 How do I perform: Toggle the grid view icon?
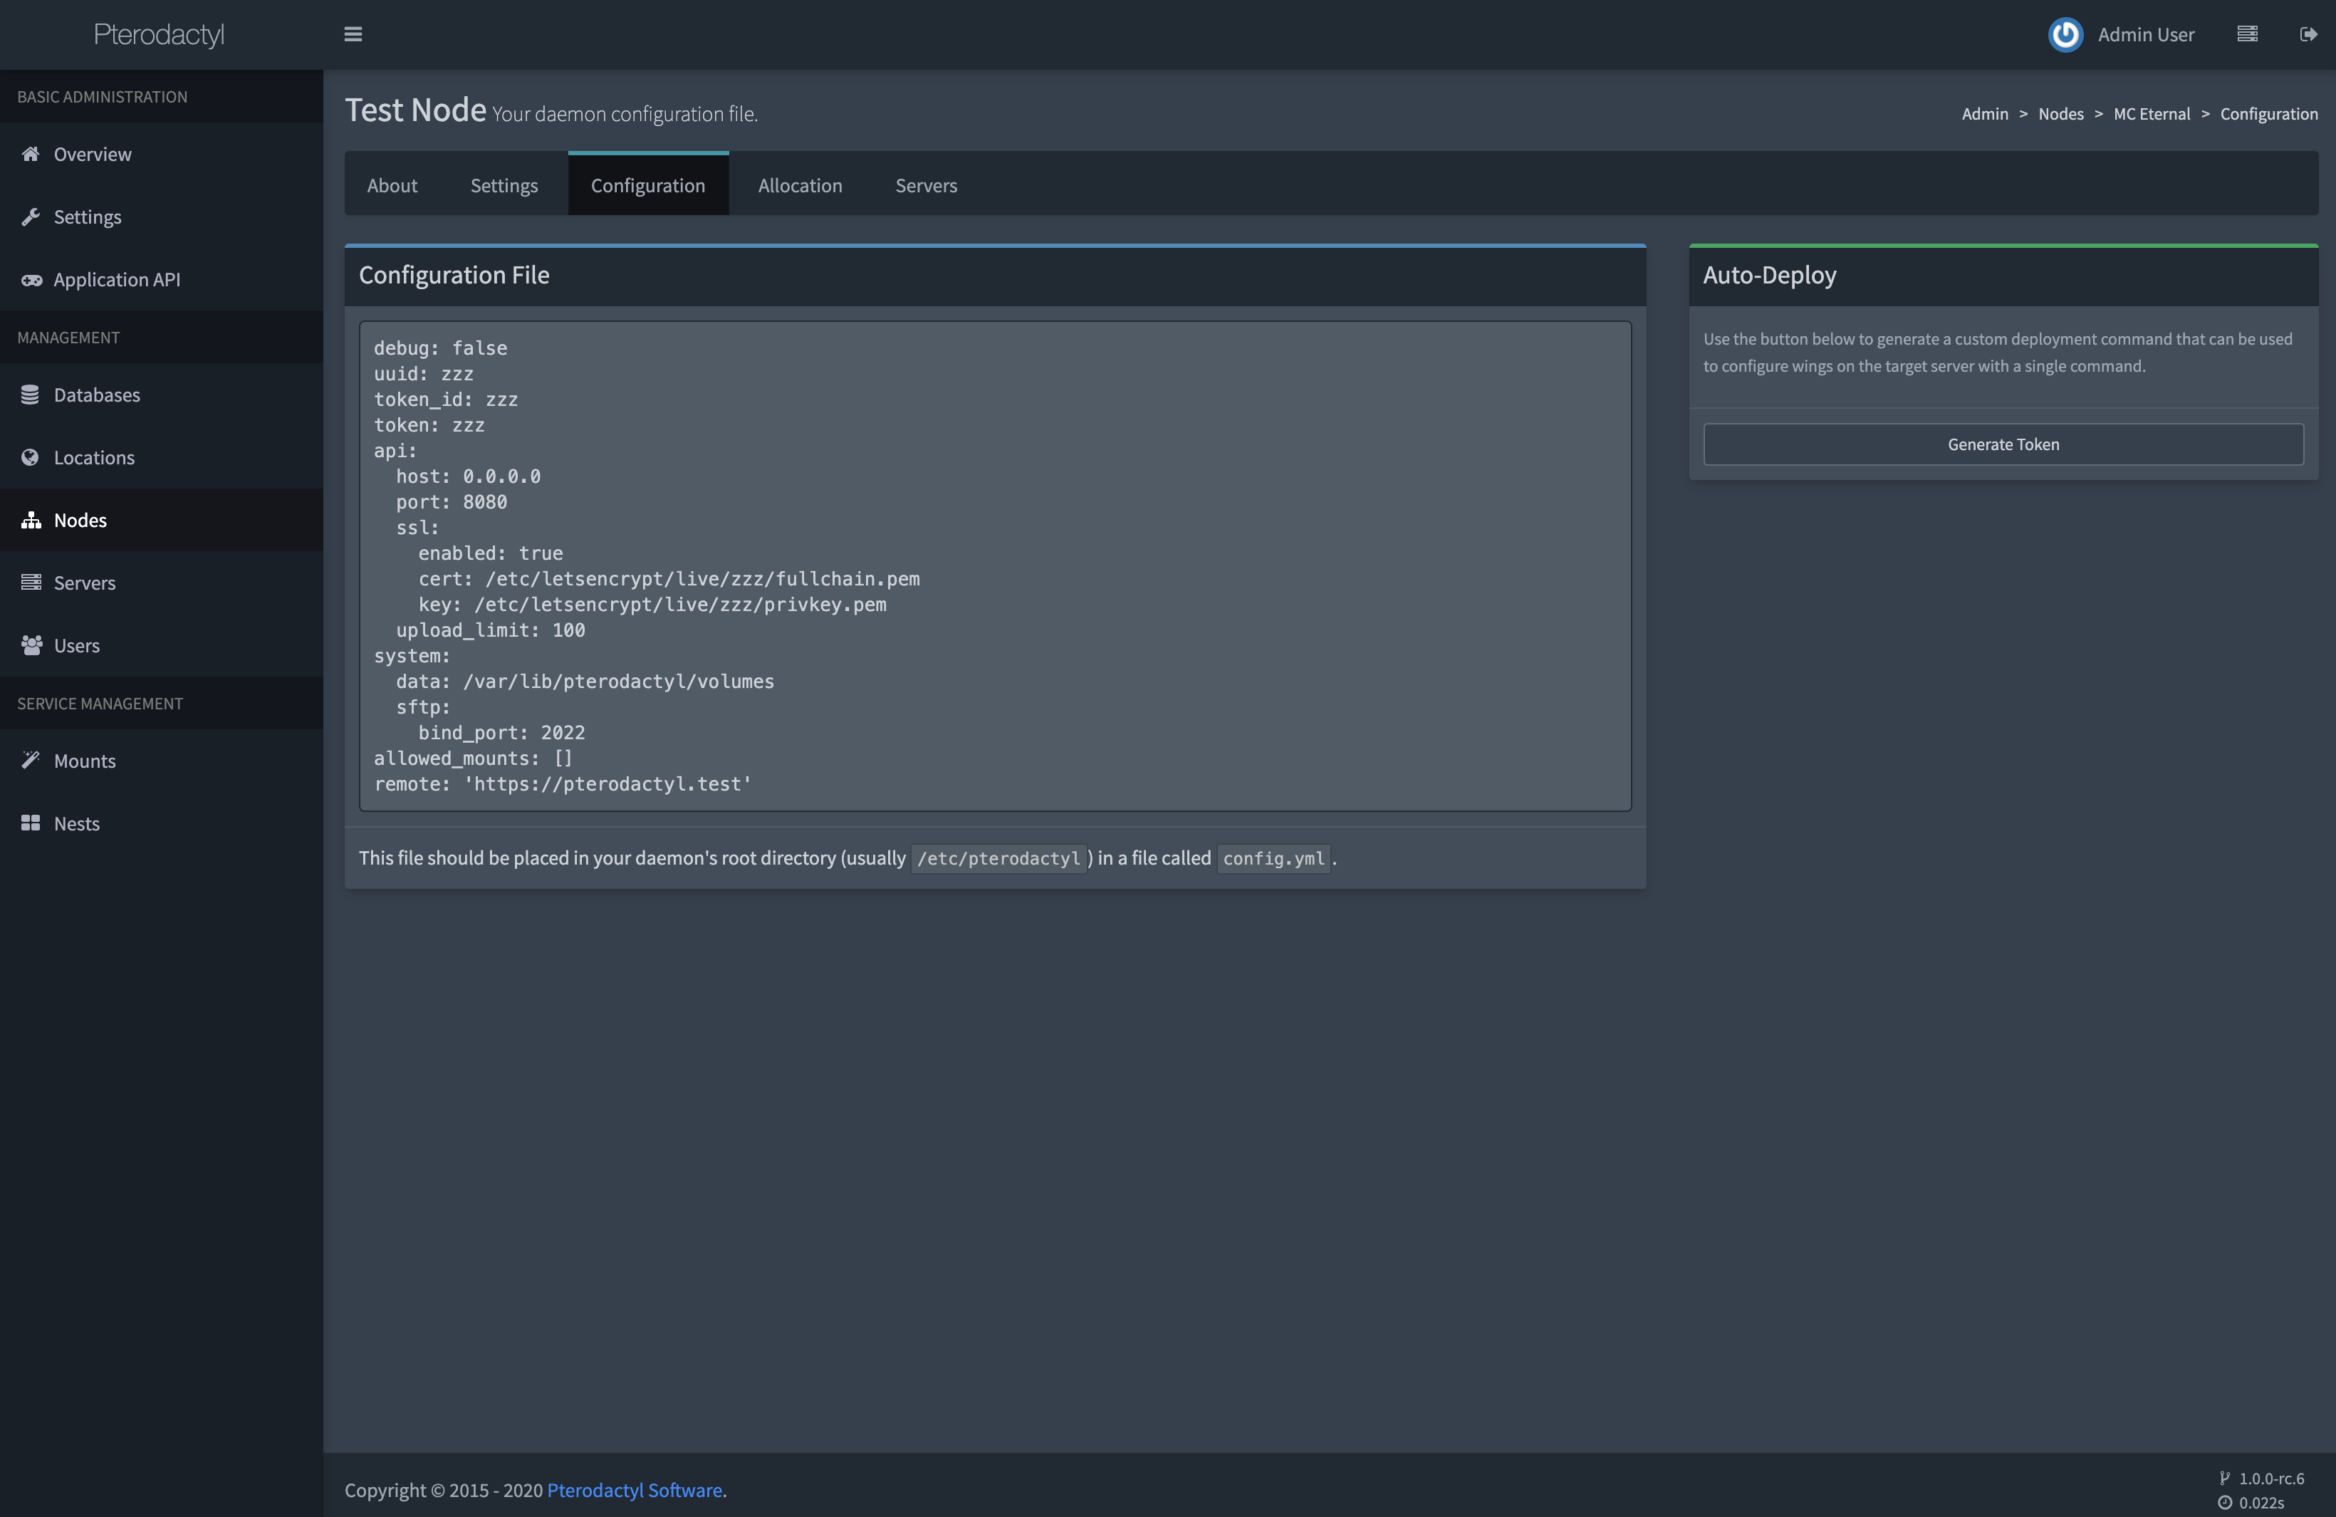click(x=2246, y=32)
